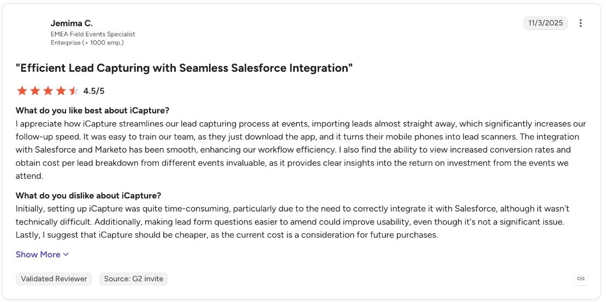
Task: Click "What do you dislike about iCapture?" heading
Action: [88, 195]
